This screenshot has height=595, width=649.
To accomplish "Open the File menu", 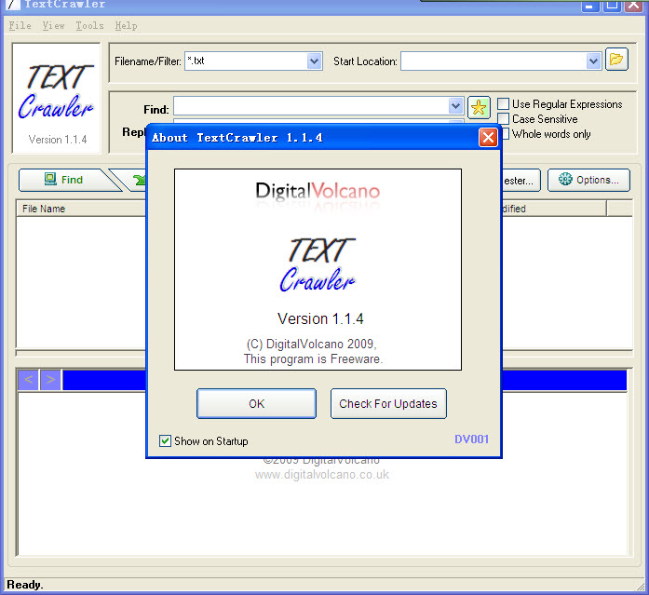I will click(x=20, y=26).
